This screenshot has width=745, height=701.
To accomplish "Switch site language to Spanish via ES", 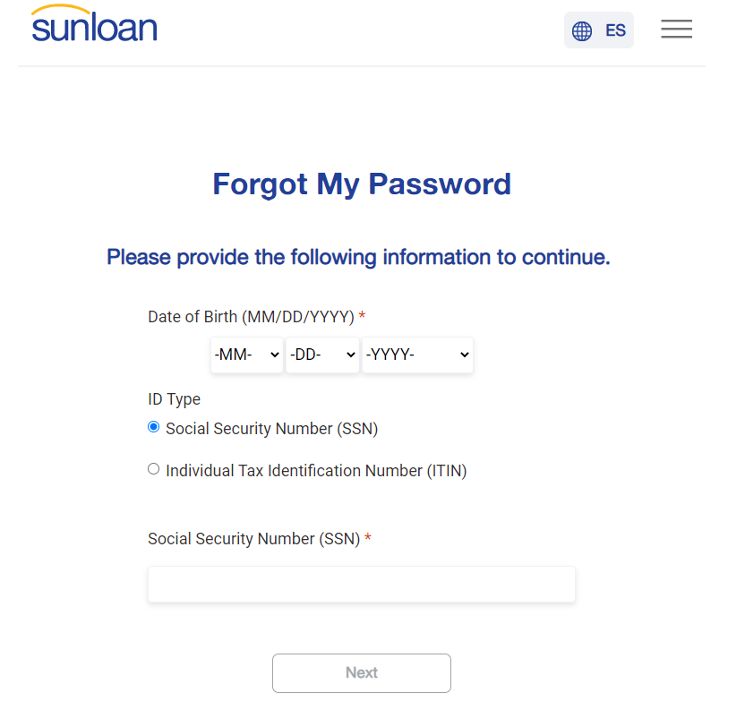I will (x=615, y=30).
